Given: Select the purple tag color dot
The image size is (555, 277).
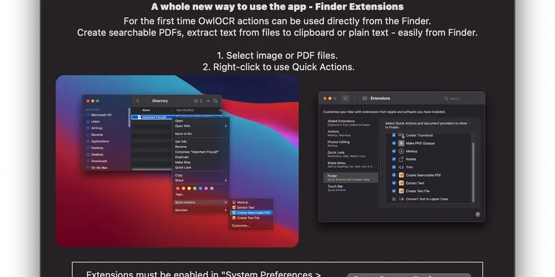Looking at the screenshot, I should tap(206, 188).
